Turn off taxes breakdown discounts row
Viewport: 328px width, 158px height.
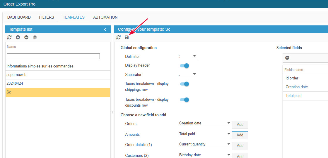pyautogui.click(x=184, y=100)
